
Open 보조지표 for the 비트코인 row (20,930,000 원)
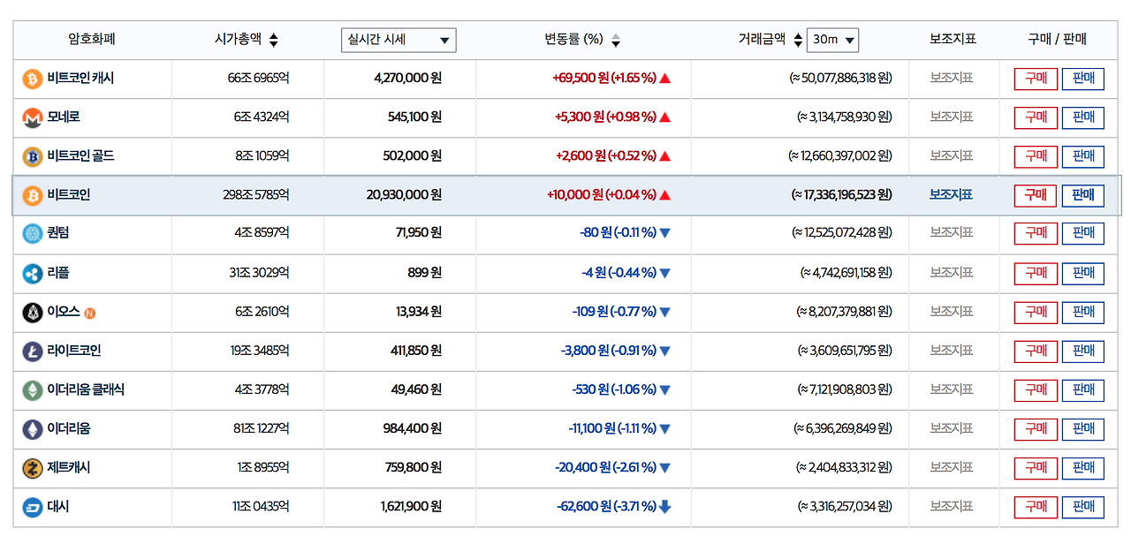pos(952,194)
